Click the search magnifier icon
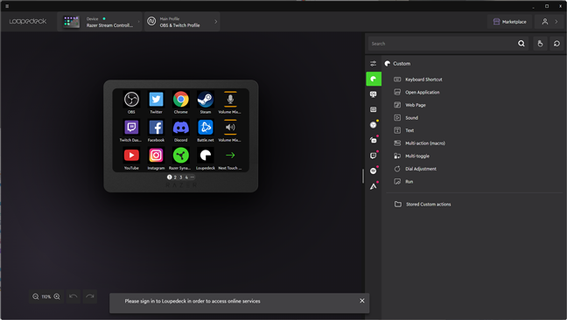This screenshot has width=567, height=320. 521,44
